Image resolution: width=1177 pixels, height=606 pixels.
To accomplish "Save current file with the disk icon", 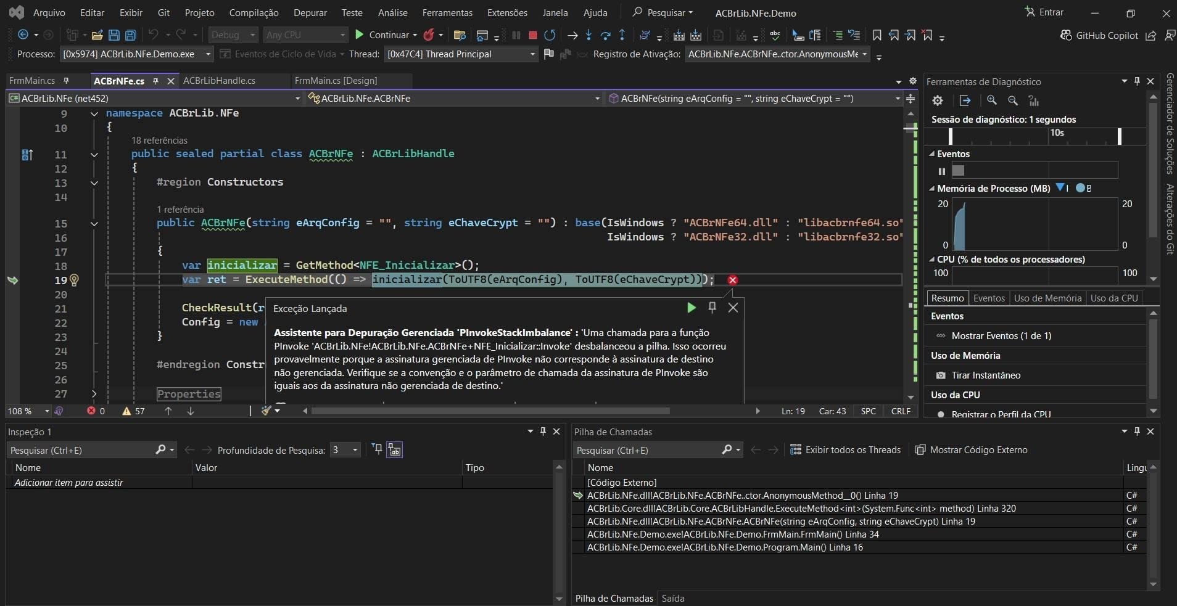I will pyautogui.click(x=114, y=35).
